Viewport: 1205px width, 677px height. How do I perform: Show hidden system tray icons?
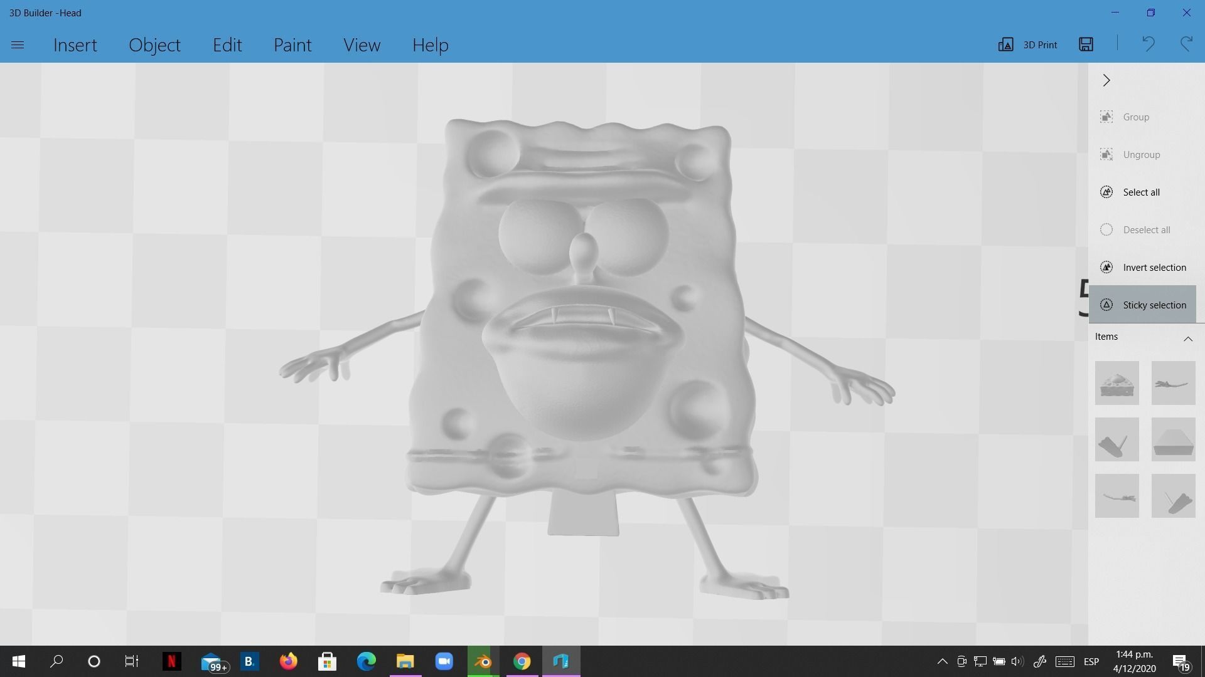point(942,661)
